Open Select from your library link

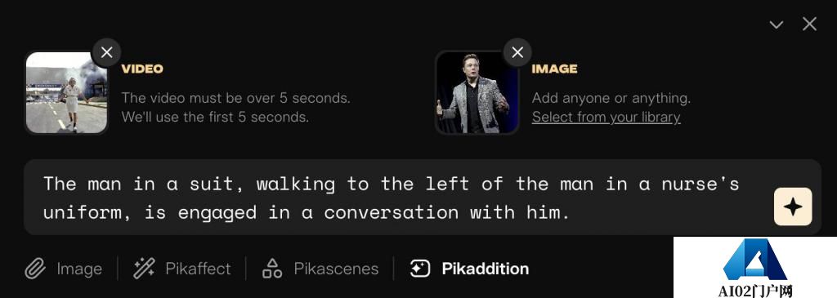point(606,118)
